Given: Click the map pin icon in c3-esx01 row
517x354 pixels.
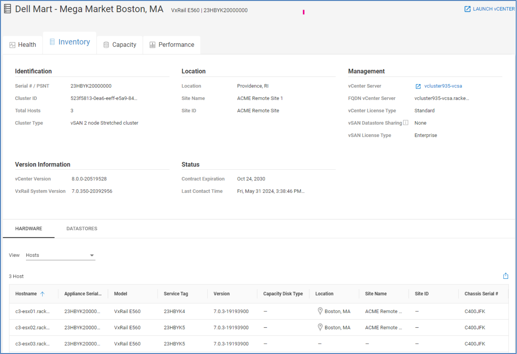Looking at the screenshot, I should point(320,311).
